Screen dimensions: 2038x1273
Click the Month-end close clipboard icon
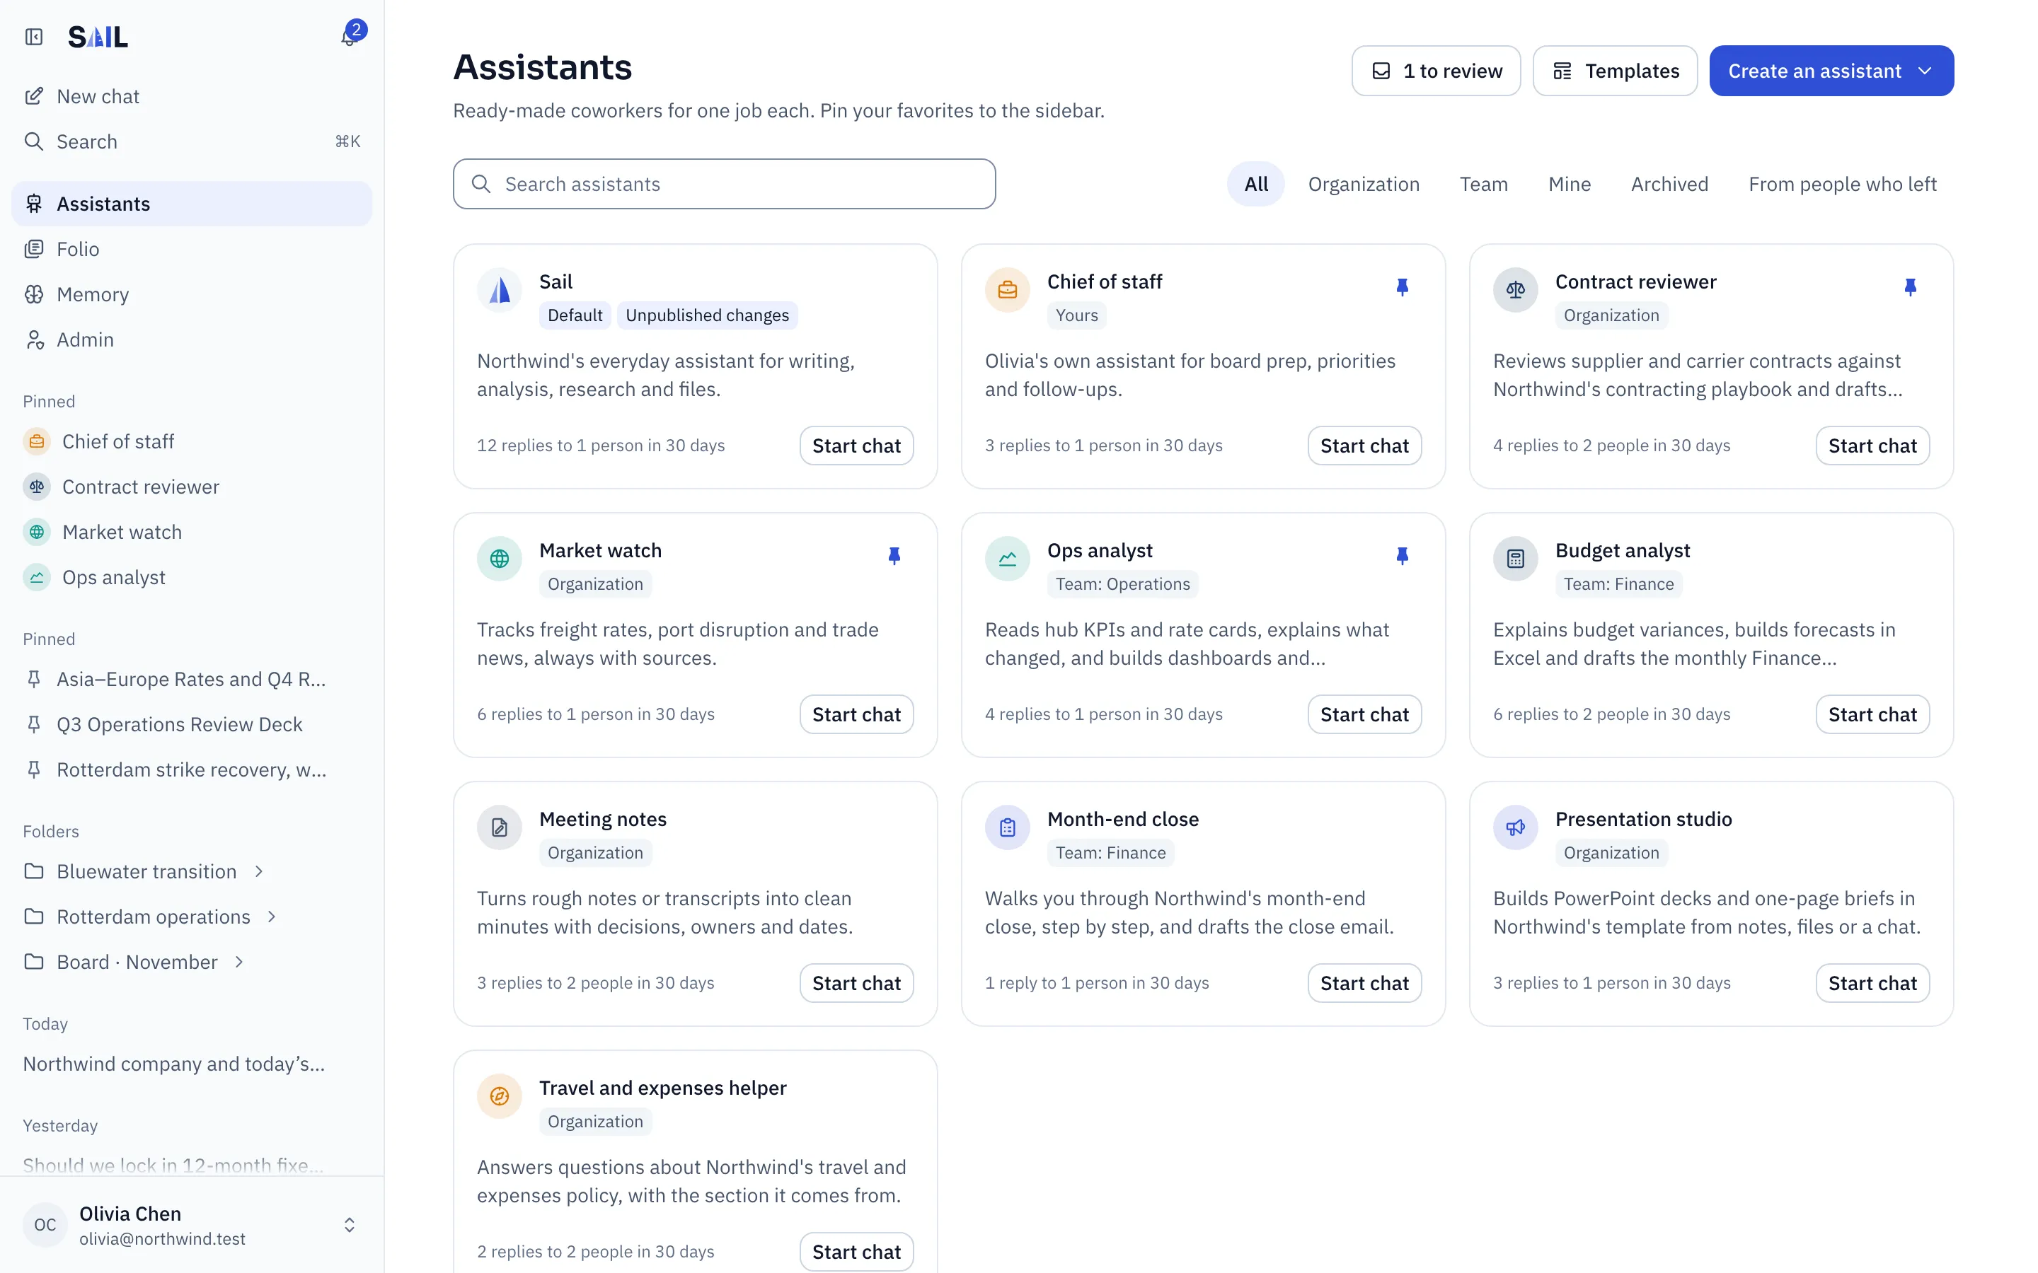[1007, 827]
